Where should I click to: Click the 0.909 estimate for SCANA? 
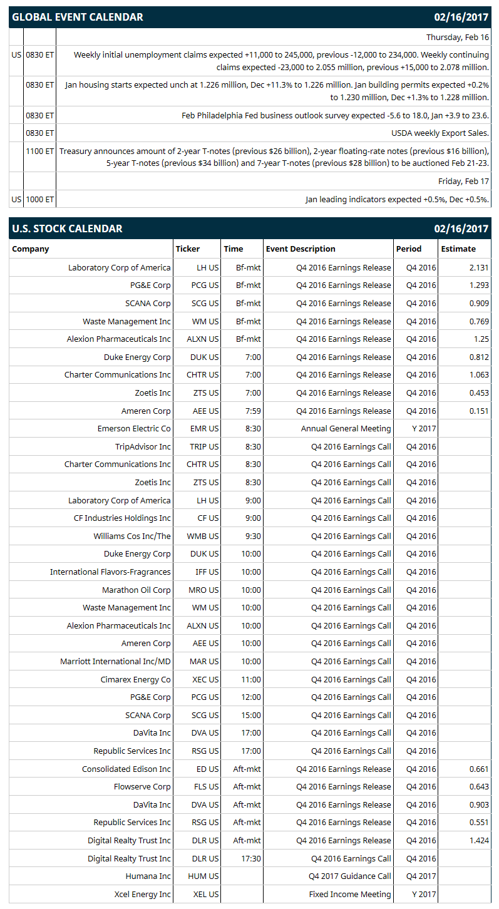[x=479, y=303]
